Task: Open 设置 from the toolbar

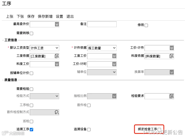Action: 59,16
